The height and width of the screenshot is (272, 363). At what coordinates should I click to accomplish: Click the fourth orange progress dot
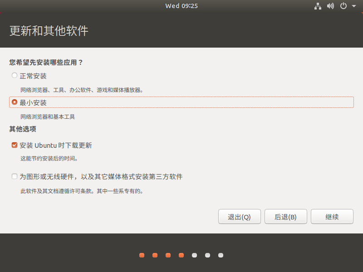(181, 255)
